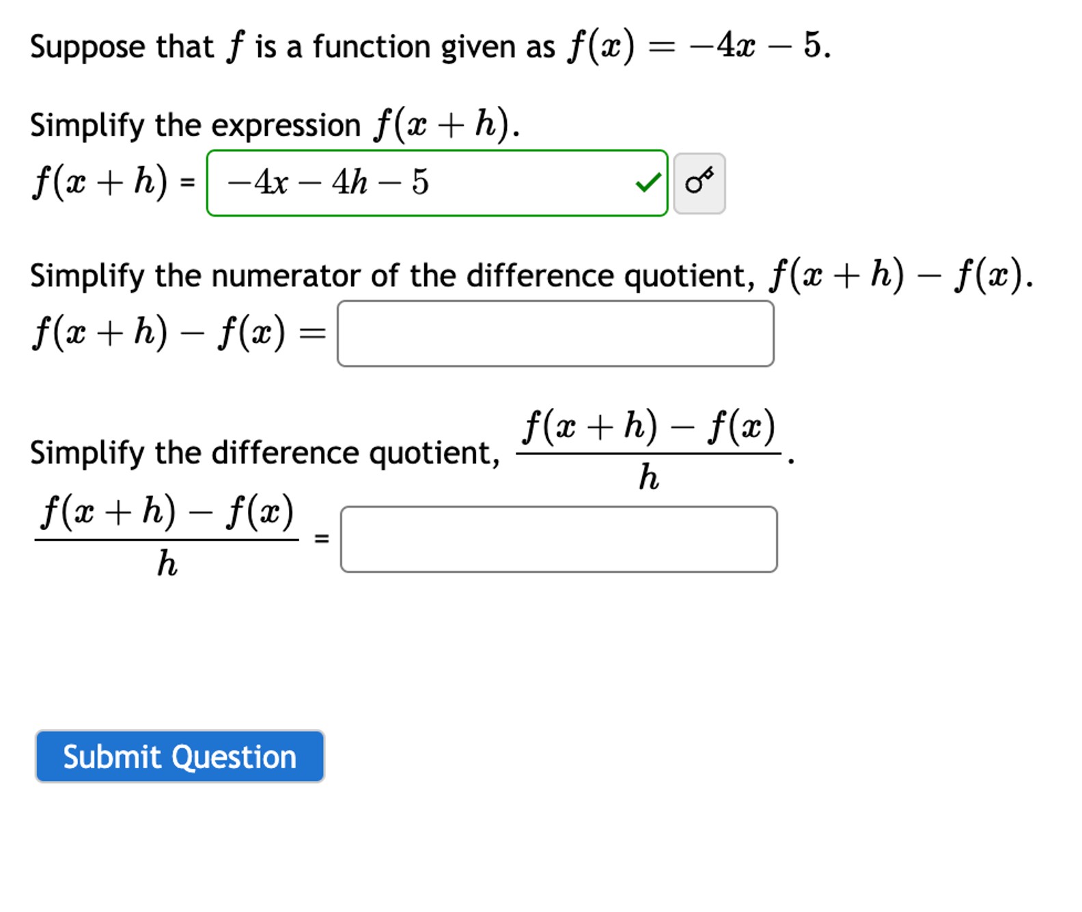Click the key icon beside the first answer
The height and width of the screenshot is (912, 1082).
click(x=698, y=184)
